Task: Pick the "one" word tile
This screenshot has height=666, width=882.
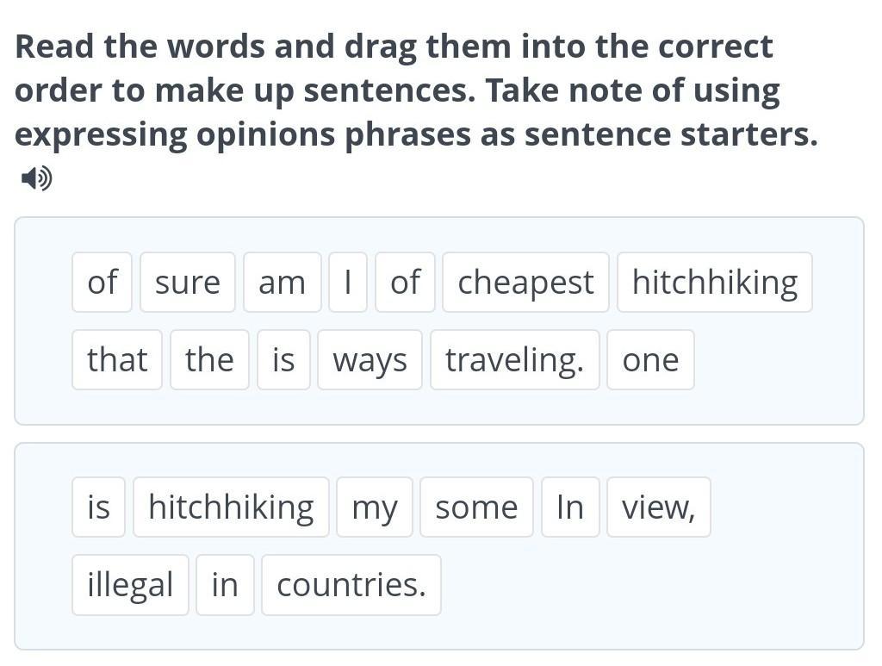Action: click(x=650, y=360)
